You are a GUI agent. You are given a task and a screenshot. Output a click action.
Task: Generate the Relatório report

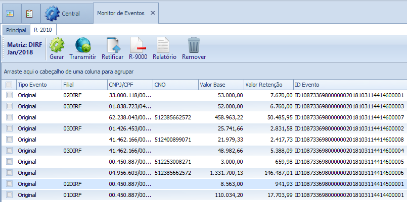pyautogui.click(x=164, y=46)
